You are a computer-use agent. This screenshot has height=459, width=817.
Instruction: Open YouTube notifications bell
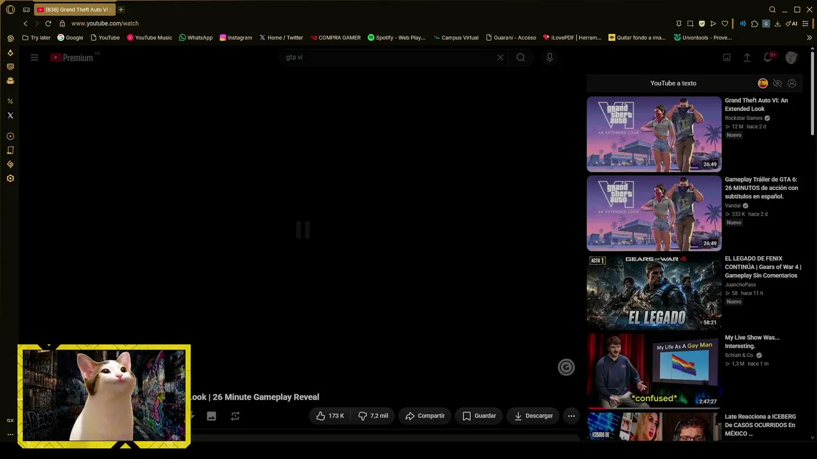768,57
